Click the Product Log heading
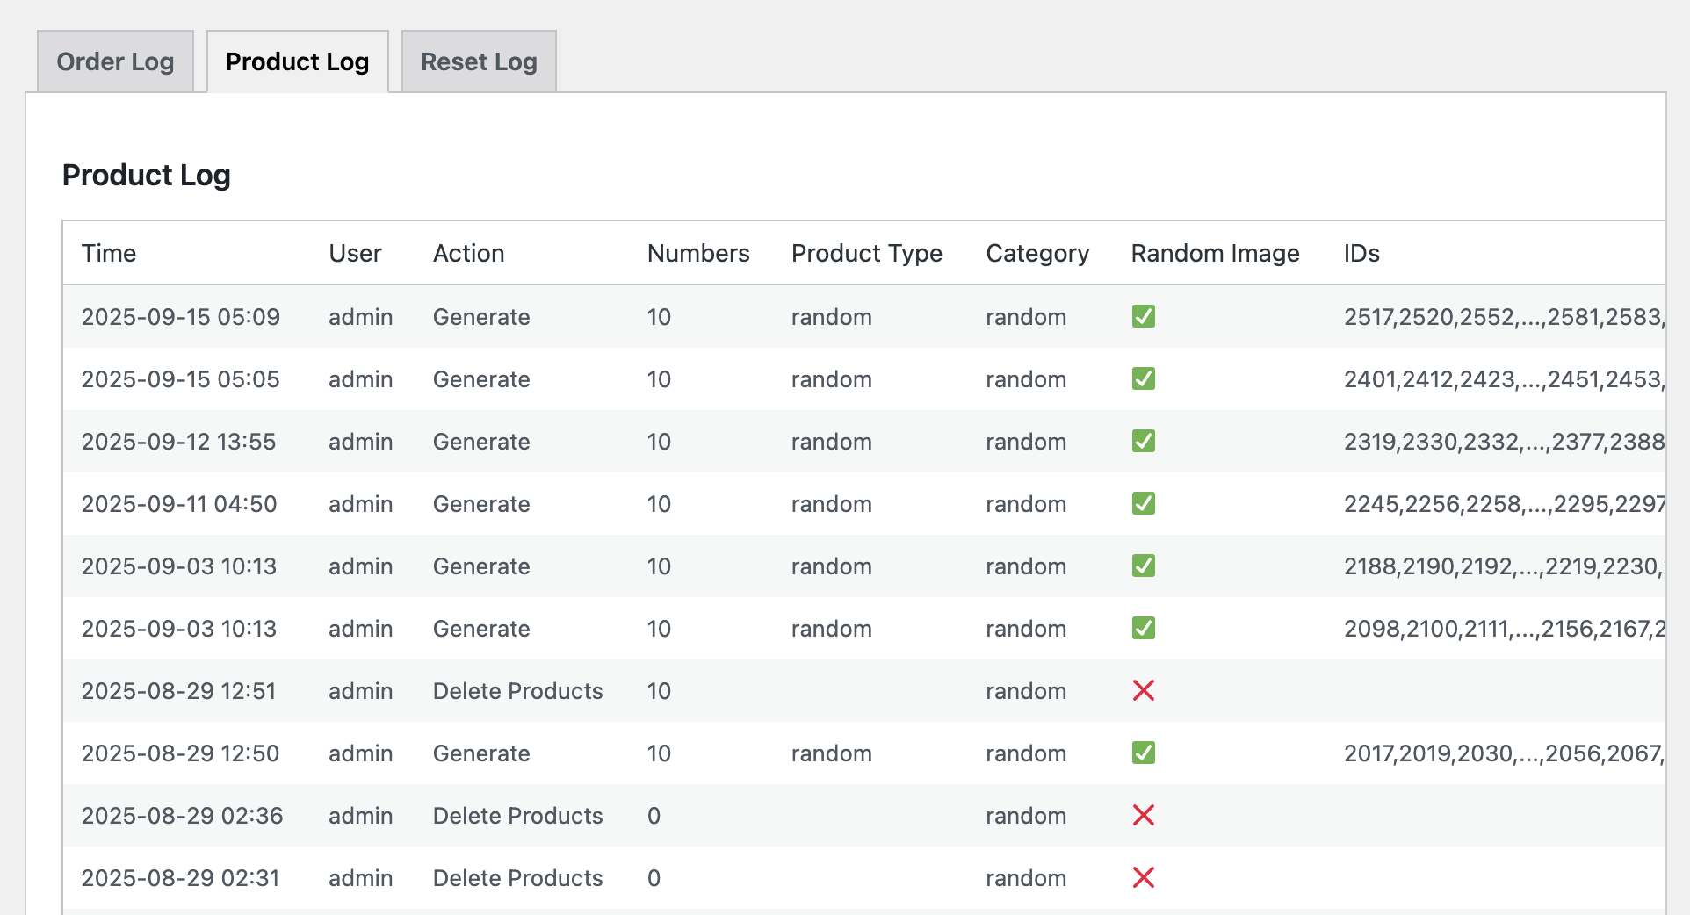1690x915 pixels. coord(147,175)
